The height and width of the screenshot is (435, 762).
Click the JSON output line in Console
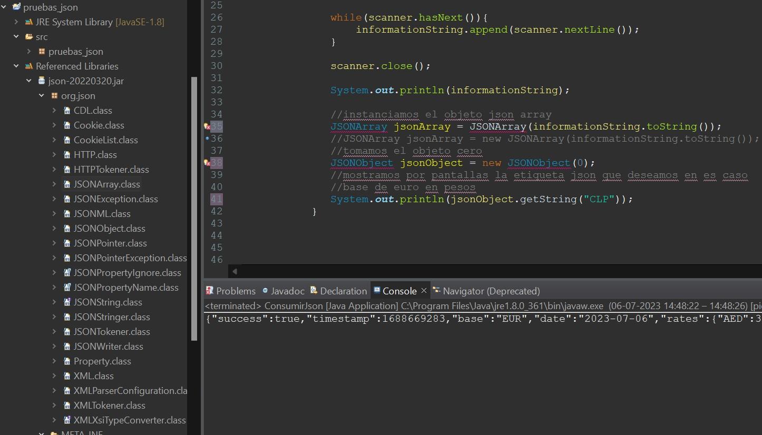tap(483, 319)
